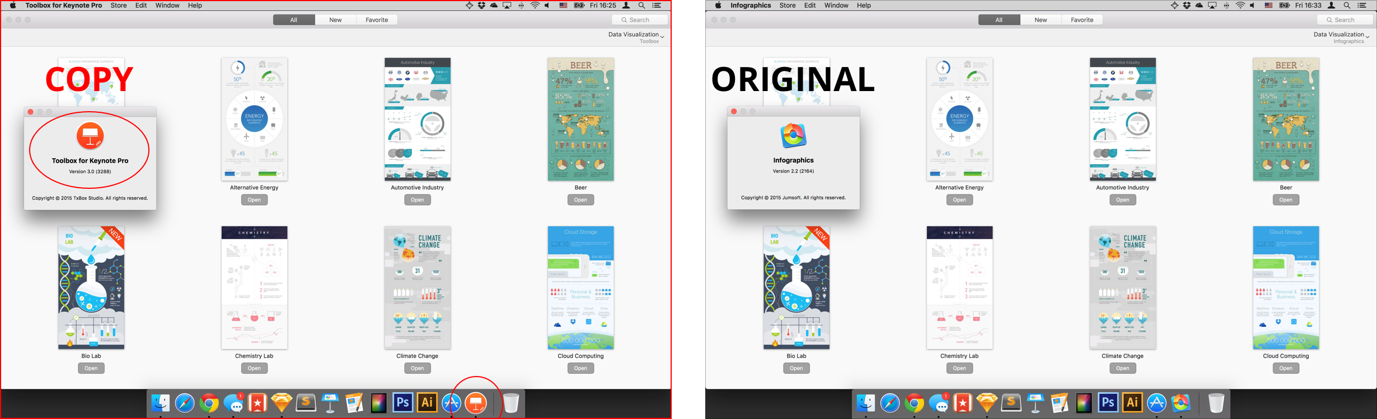The image size is (1377, 419).
Task: Click Wi-Fi status icon in Toolbox menu bar
Action: coord(535,6)
